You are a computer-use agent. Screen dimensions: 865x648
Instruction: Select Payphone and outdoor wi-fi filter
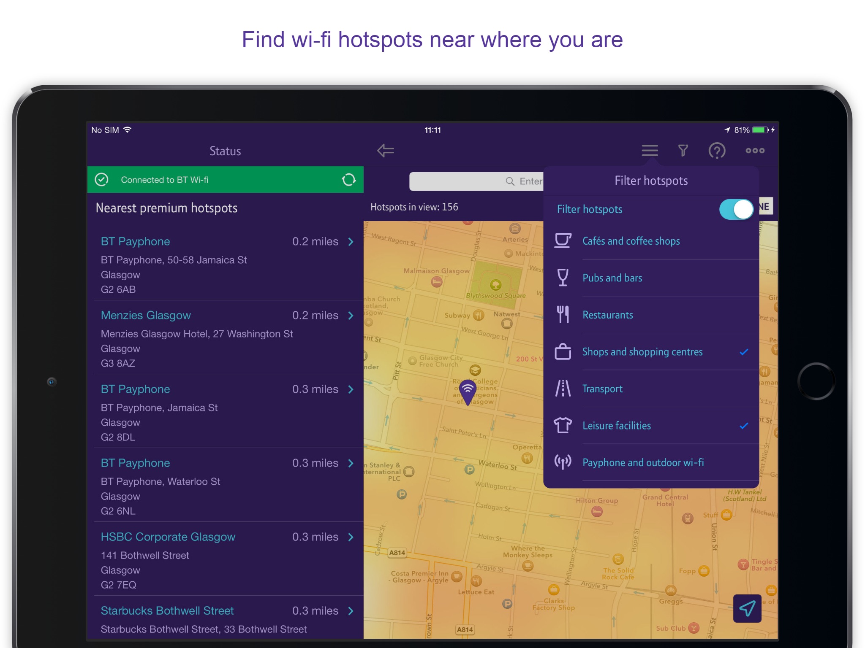click(x=643, y=463)
